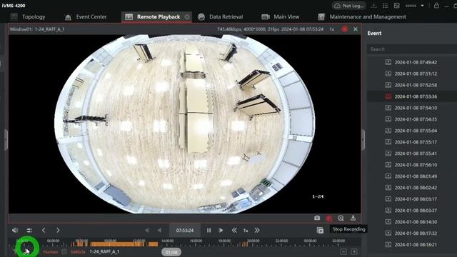Capture a snapshot with the camera icon
Screen dimensions: 457x257
click(317, 218)
